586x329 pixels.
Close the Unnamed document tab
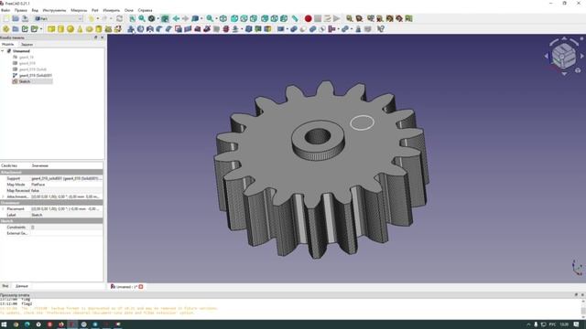[141, 287]
